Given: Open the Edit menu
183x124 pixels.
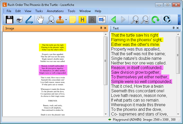Looking at the screenshot, I should pyautogui.click(x=18, y=11).
